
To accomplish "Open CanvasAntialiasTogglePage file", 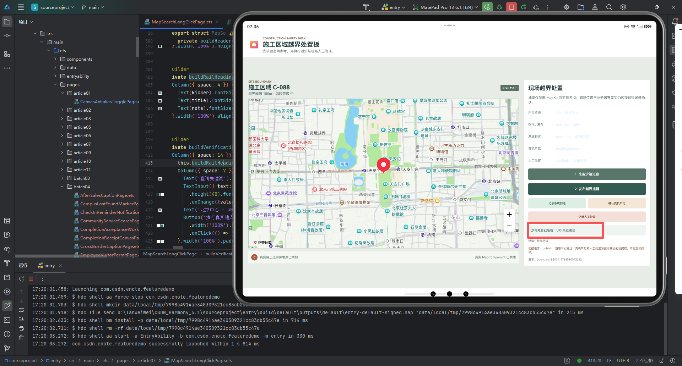I will pos(107,101).
